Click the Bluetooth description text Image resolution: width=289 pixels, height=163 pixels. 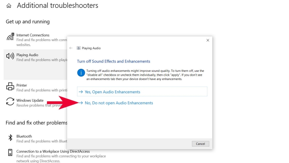pos(42,141)
